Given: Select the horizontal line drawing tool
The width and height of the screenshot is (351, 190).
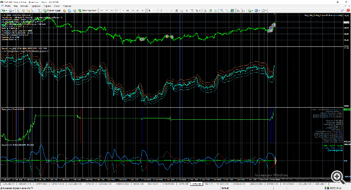Looking at the screenshot, I should tap(166, 10).
